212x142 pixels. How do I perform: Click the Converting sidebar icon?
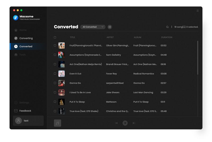pyautogui.click(x=16, y=38)
